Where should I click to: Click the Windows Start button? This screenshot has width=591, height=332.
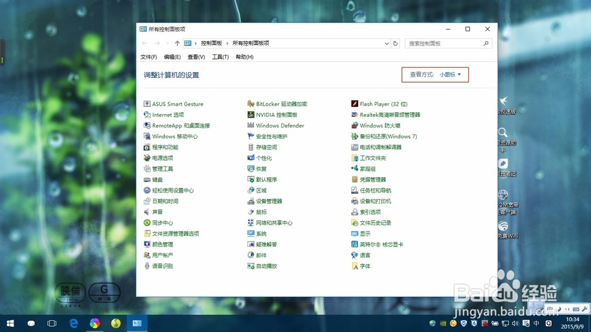point(10,323)
